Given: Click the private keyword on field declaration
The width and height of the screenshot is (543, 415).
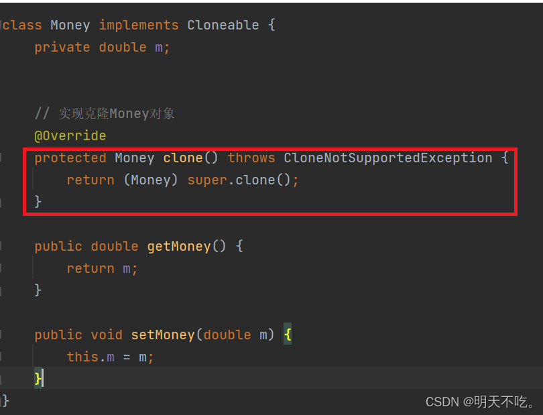Looking at the screenshot, I should (62, 47).
